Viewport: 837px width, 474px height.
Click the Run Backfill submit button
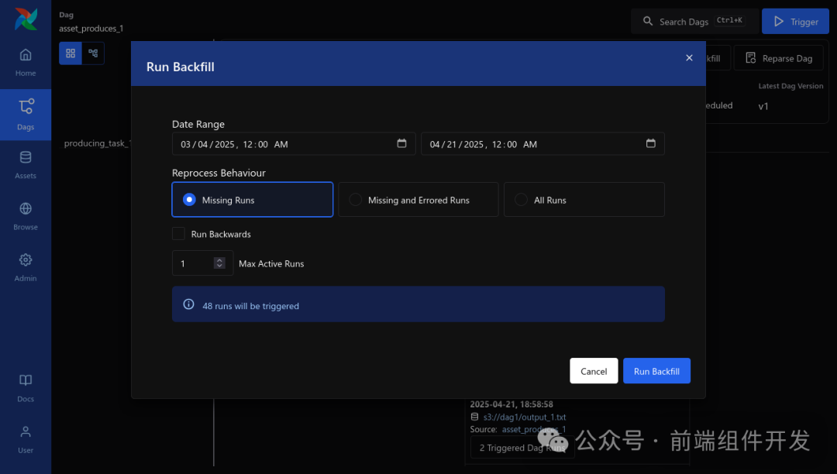(656, 371)
